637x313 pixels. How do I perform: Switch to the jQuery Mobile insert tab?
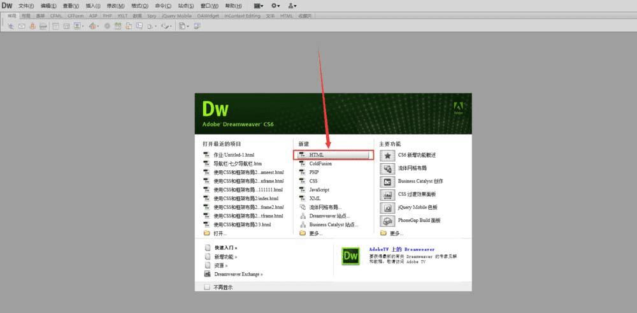click(176, 16)
